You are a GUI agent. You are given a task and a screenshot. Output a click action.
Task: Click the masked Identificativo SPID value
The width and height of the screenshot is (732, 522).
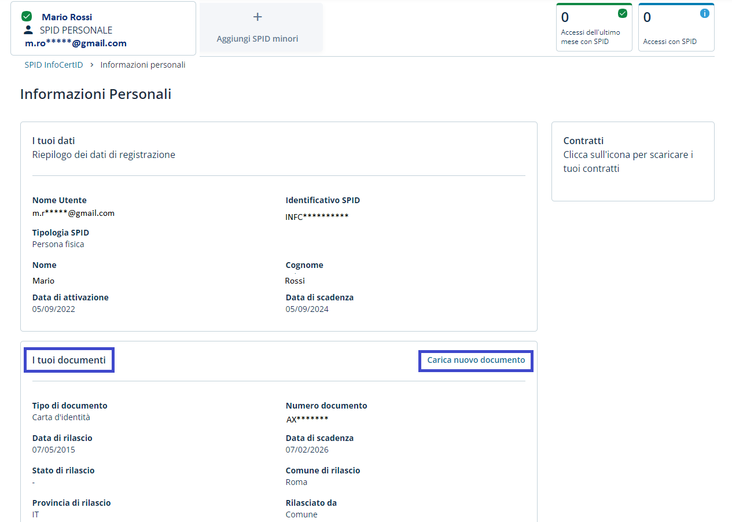tap(317, 217)
